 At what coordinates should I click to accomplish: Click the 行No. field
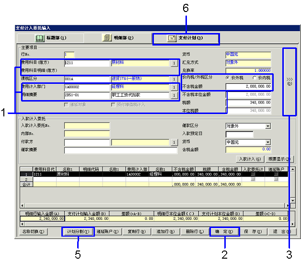(x=69, y=55)
